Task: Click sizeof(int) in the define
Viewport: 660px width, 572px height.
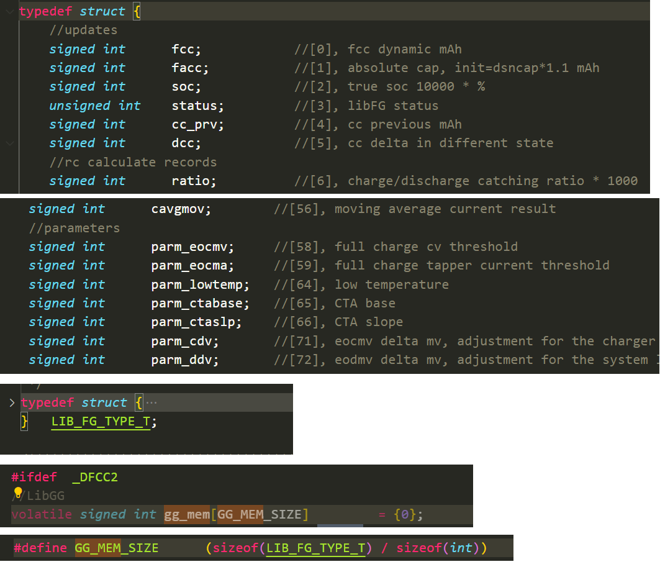Action: 438,548
